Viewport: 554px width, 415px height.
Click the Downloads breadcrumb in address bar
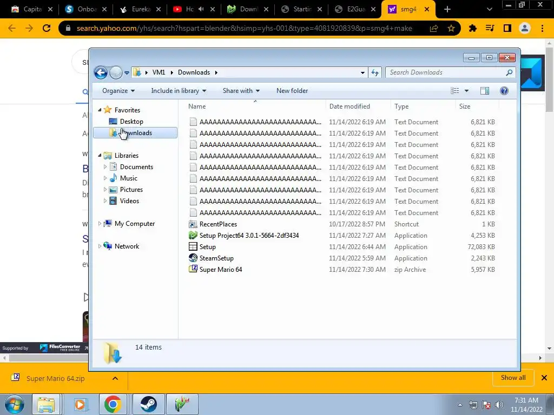(x=194, y=72)
